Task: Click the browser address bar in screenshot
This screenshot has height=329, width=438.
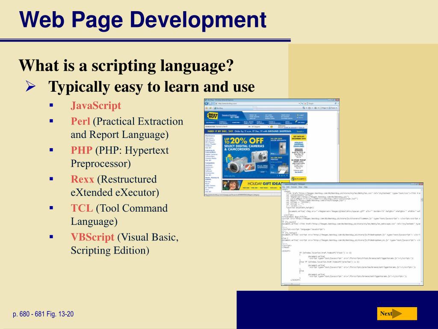Action: pos(257,104)
